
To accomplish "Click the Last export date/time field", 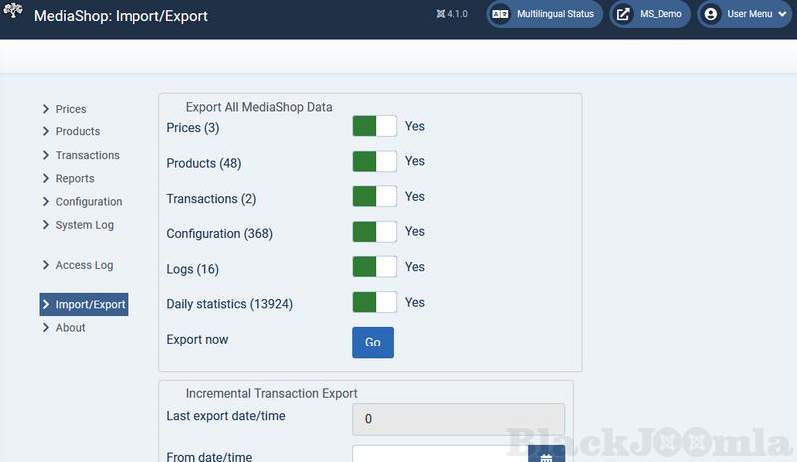I will coord(458,419).
